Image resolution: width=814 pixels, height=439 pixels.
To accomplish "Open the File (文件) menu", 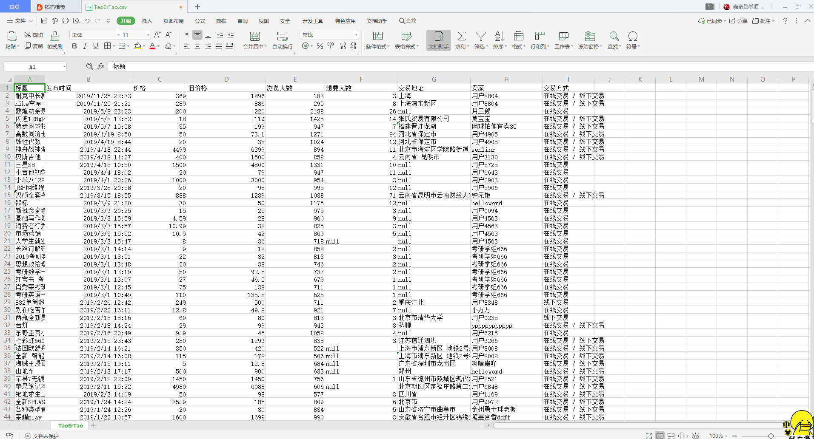I will pos(20,21).
